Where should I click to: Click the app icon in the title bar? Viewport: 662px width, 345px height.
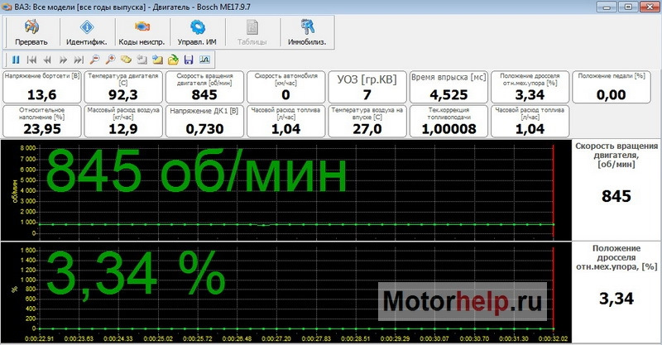click(7, 7)
